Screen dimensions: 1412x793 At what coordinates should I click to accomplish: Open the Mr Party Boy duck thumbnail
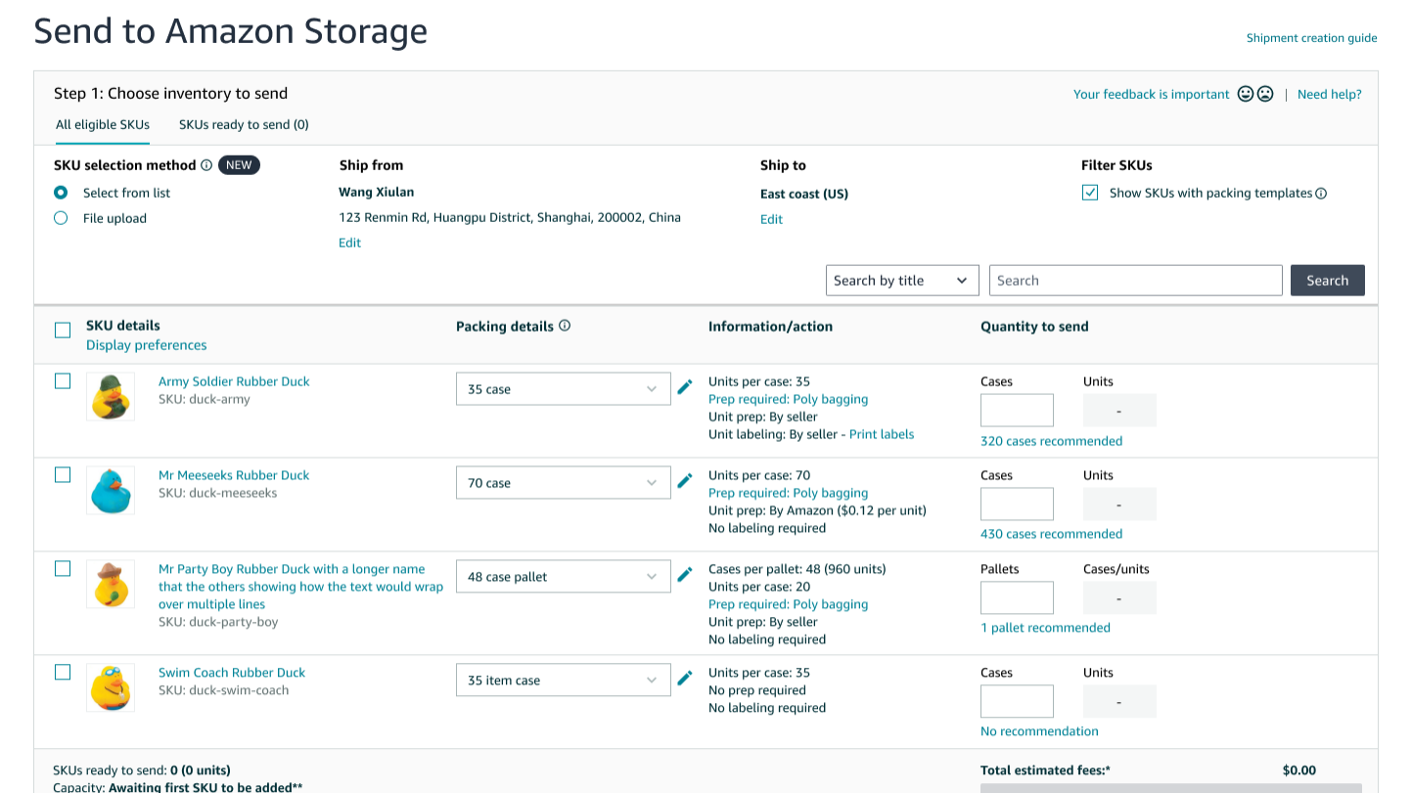point(111,584)
